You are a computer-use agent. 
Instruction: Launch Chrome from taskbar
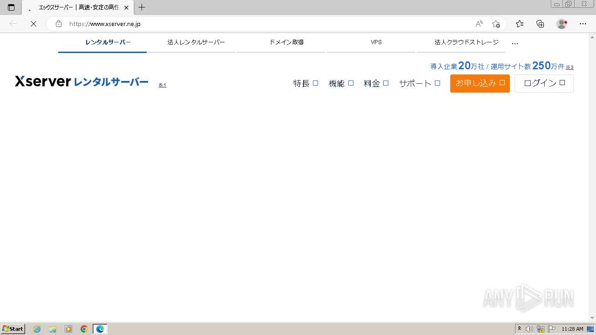click(x=84, y=329)
